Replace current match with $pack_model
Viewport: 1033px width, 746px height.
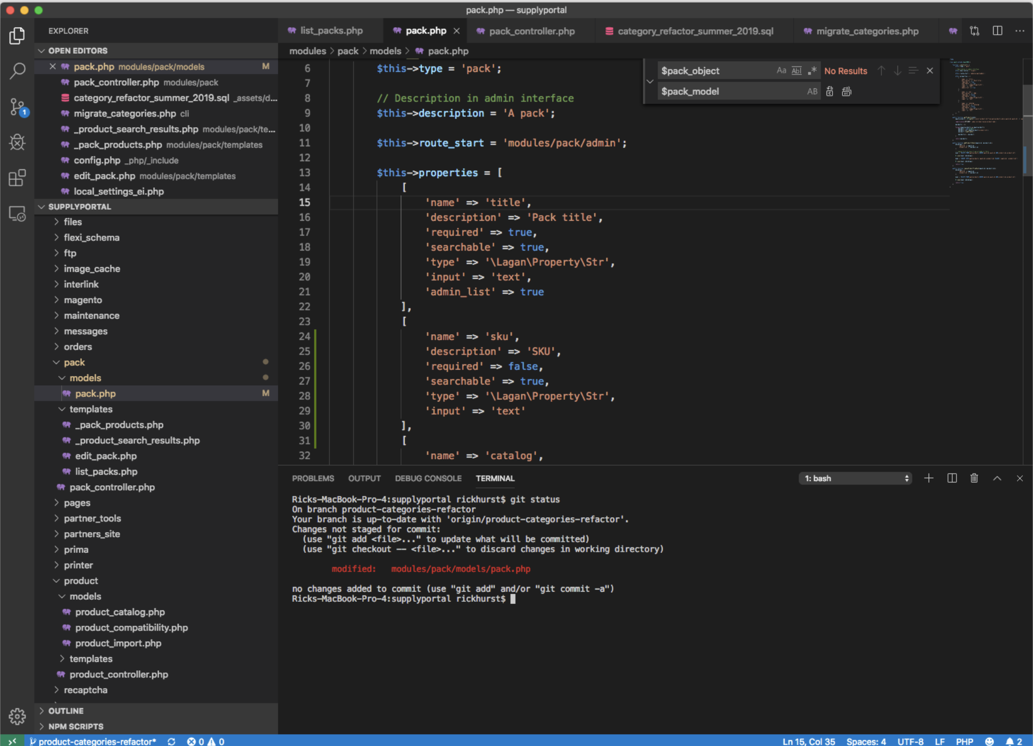tap(830, 92)
